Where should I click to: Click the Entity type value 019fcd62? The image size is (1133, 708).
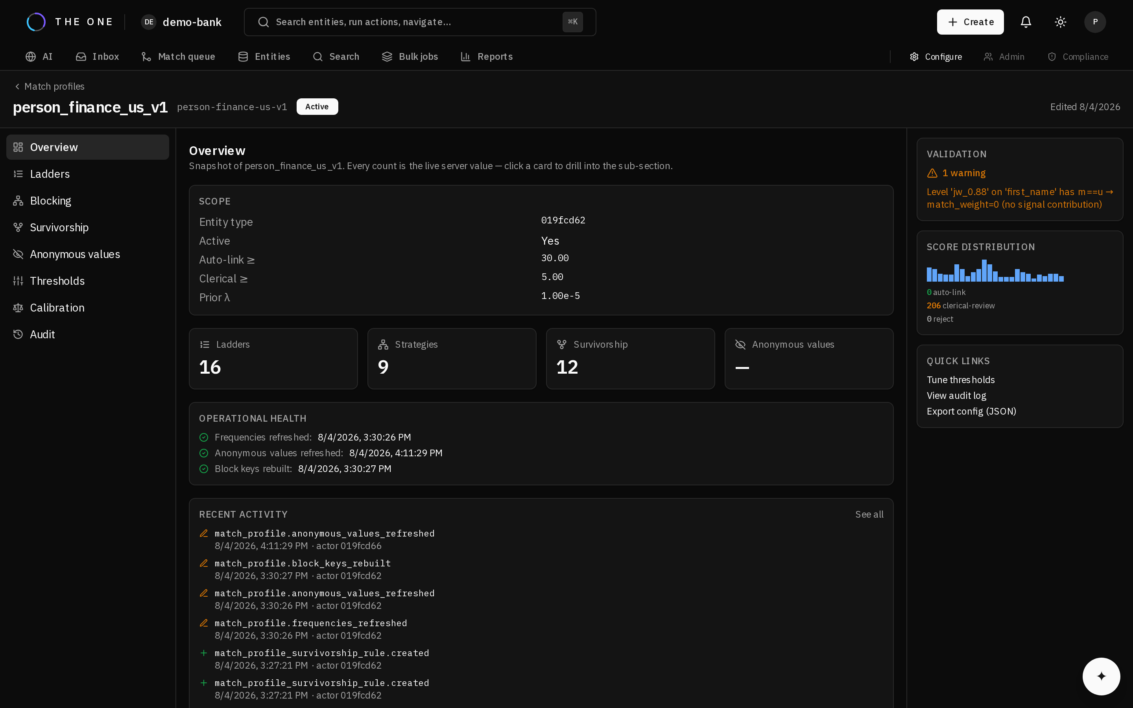point(563,220)
